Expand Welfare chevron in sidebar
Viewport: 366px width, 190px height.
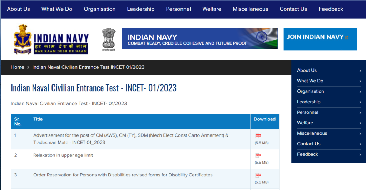(x=360, y=123)
